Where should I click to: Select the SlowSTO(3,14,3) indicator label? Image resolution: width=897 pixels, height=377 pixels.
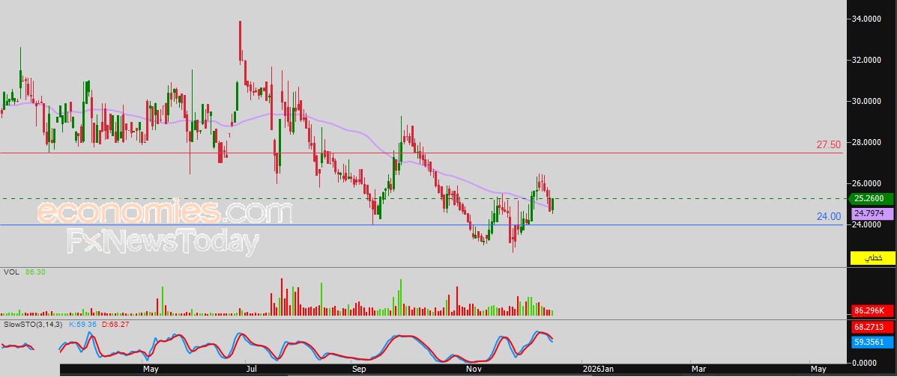pyautogui.click(x=33, y=325)
